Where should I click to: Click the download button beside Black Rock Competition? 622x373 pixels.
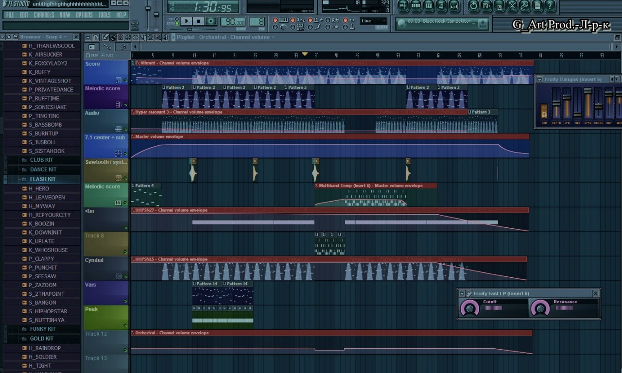click(483, 23)
